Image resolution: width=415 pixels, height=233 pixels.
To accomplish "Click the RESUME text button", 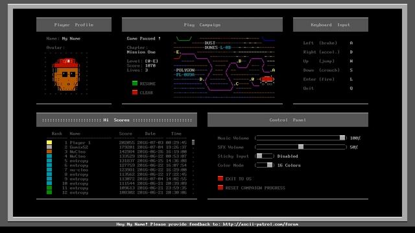I will tap(148, 83).
